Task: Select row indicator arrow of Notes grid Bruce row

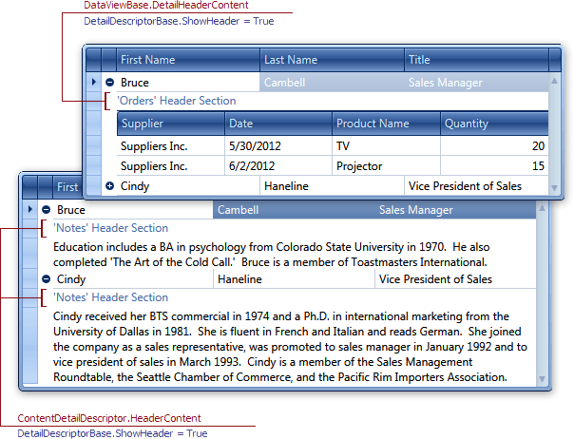Action: [30, 209]
